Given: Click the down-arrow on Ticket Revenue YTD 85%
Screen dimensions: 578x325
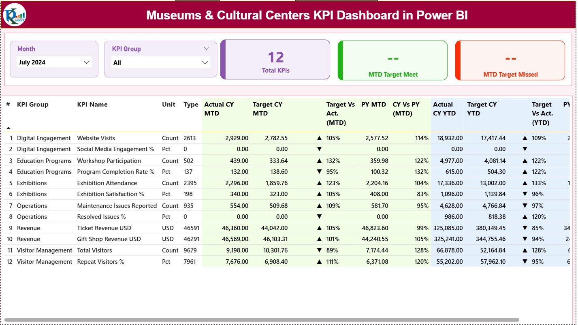Looking at the screenshot, I should click(x=525, y=228).
